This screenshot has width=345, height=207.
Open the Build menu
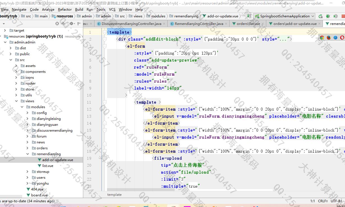click(79, 9)
